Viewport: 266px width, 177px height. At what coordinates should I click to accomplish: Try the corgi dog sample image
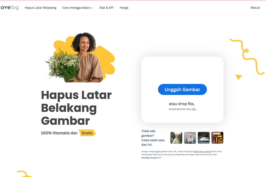tap(190, 138)
